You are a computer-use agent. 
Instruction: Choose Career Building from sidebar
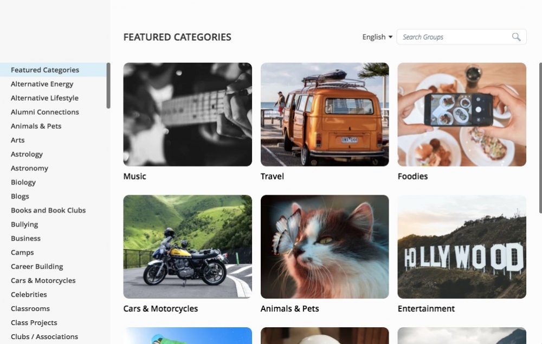pyautogui.click(x=37, y=267)
